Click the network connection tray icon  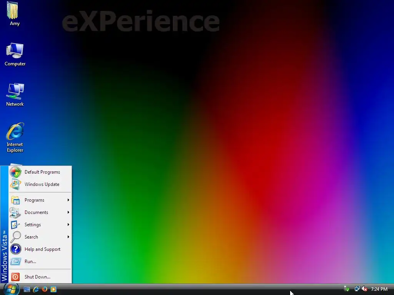(357, 289)
